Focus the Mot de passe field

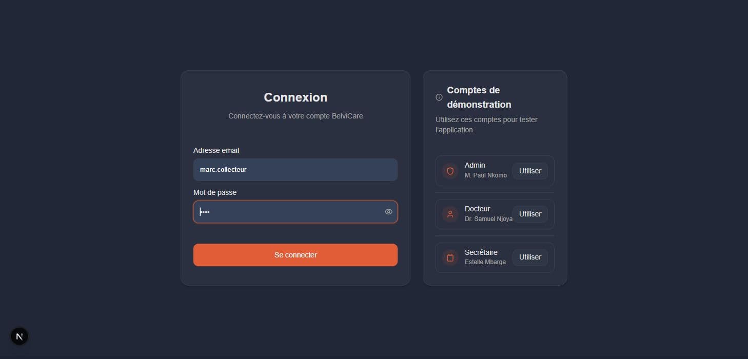[296, 212]
